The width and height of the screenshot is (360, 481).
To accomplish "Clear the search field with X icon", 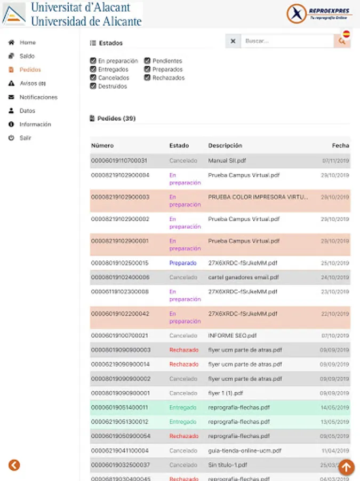I will tap(233, 41).
